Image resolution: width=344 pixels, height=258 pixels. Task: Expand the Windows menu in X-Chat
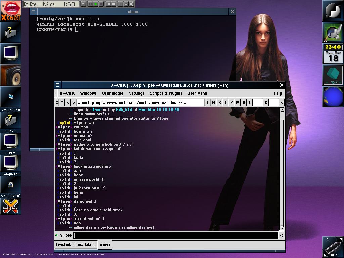(88, 93)
